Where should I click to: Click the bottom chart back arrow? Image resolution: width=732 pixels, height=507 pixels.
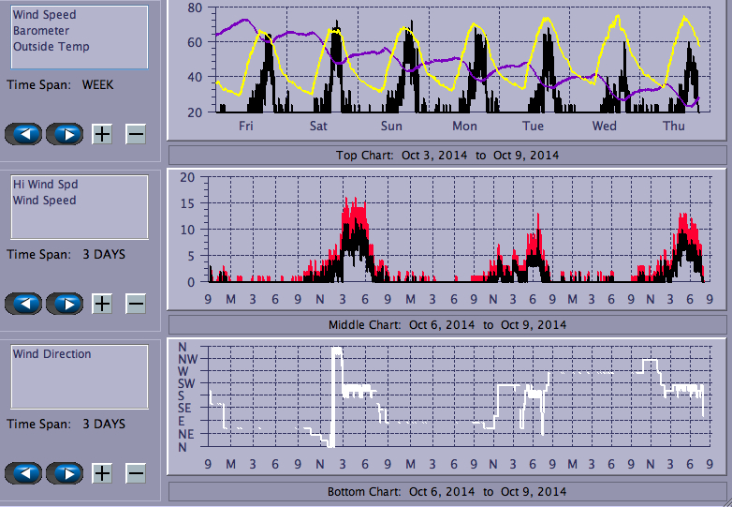click(x=23, y=473)
